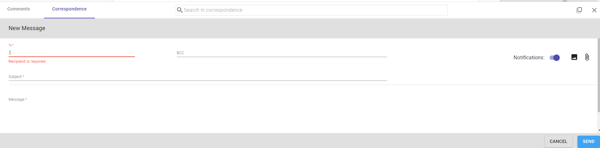The height and width of the screenshot is (148, 600).
Task: Select the Correspondence tab
Action: 69,9
